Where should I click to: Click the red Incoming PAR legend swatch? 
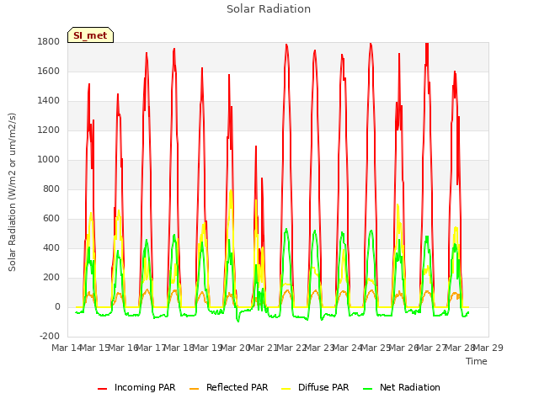[x=103, y=388]
